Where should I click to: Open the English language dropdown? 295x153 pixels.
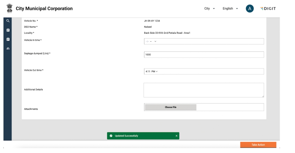coord(230,9)
